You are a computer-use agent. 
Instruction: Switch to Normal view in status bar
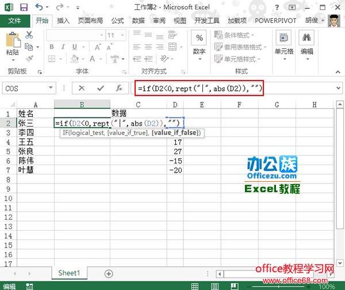point(195,286)
